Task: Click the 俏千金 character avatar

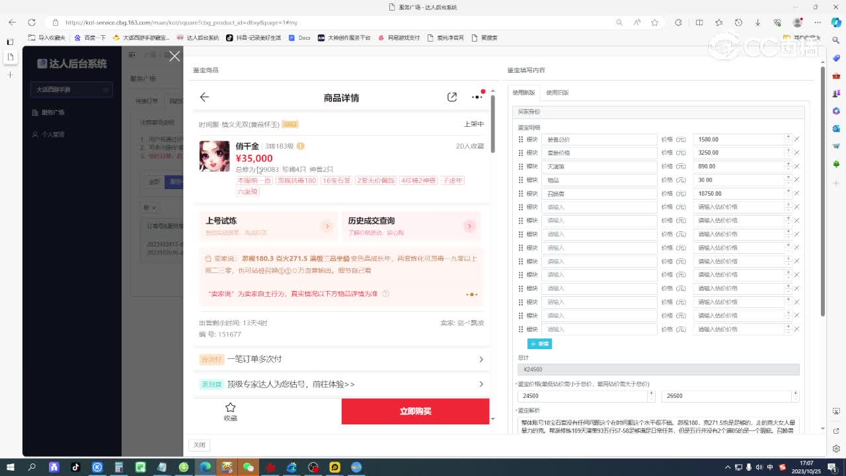Action: [x=214, y=156]
